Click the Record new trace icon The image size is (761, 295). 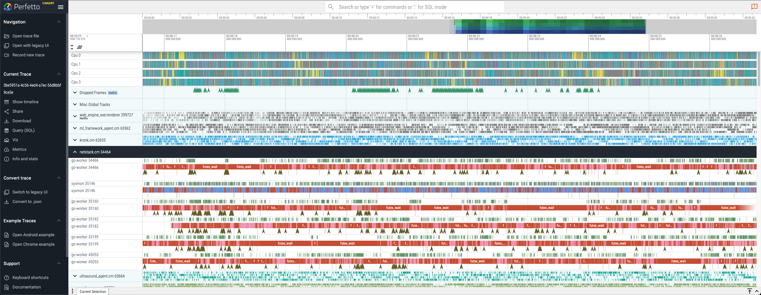[7, 55]
